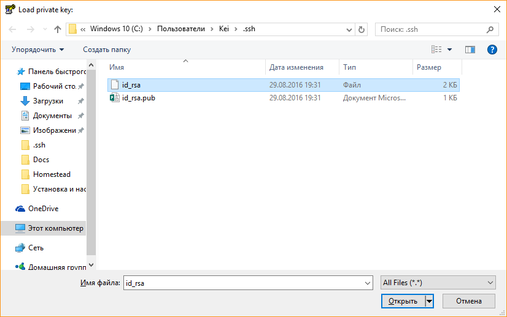Image resolution: width=507 pixels, height=317 pixels.
Task: Select Этот компьютер in sidebar
Action: (55, 228)
